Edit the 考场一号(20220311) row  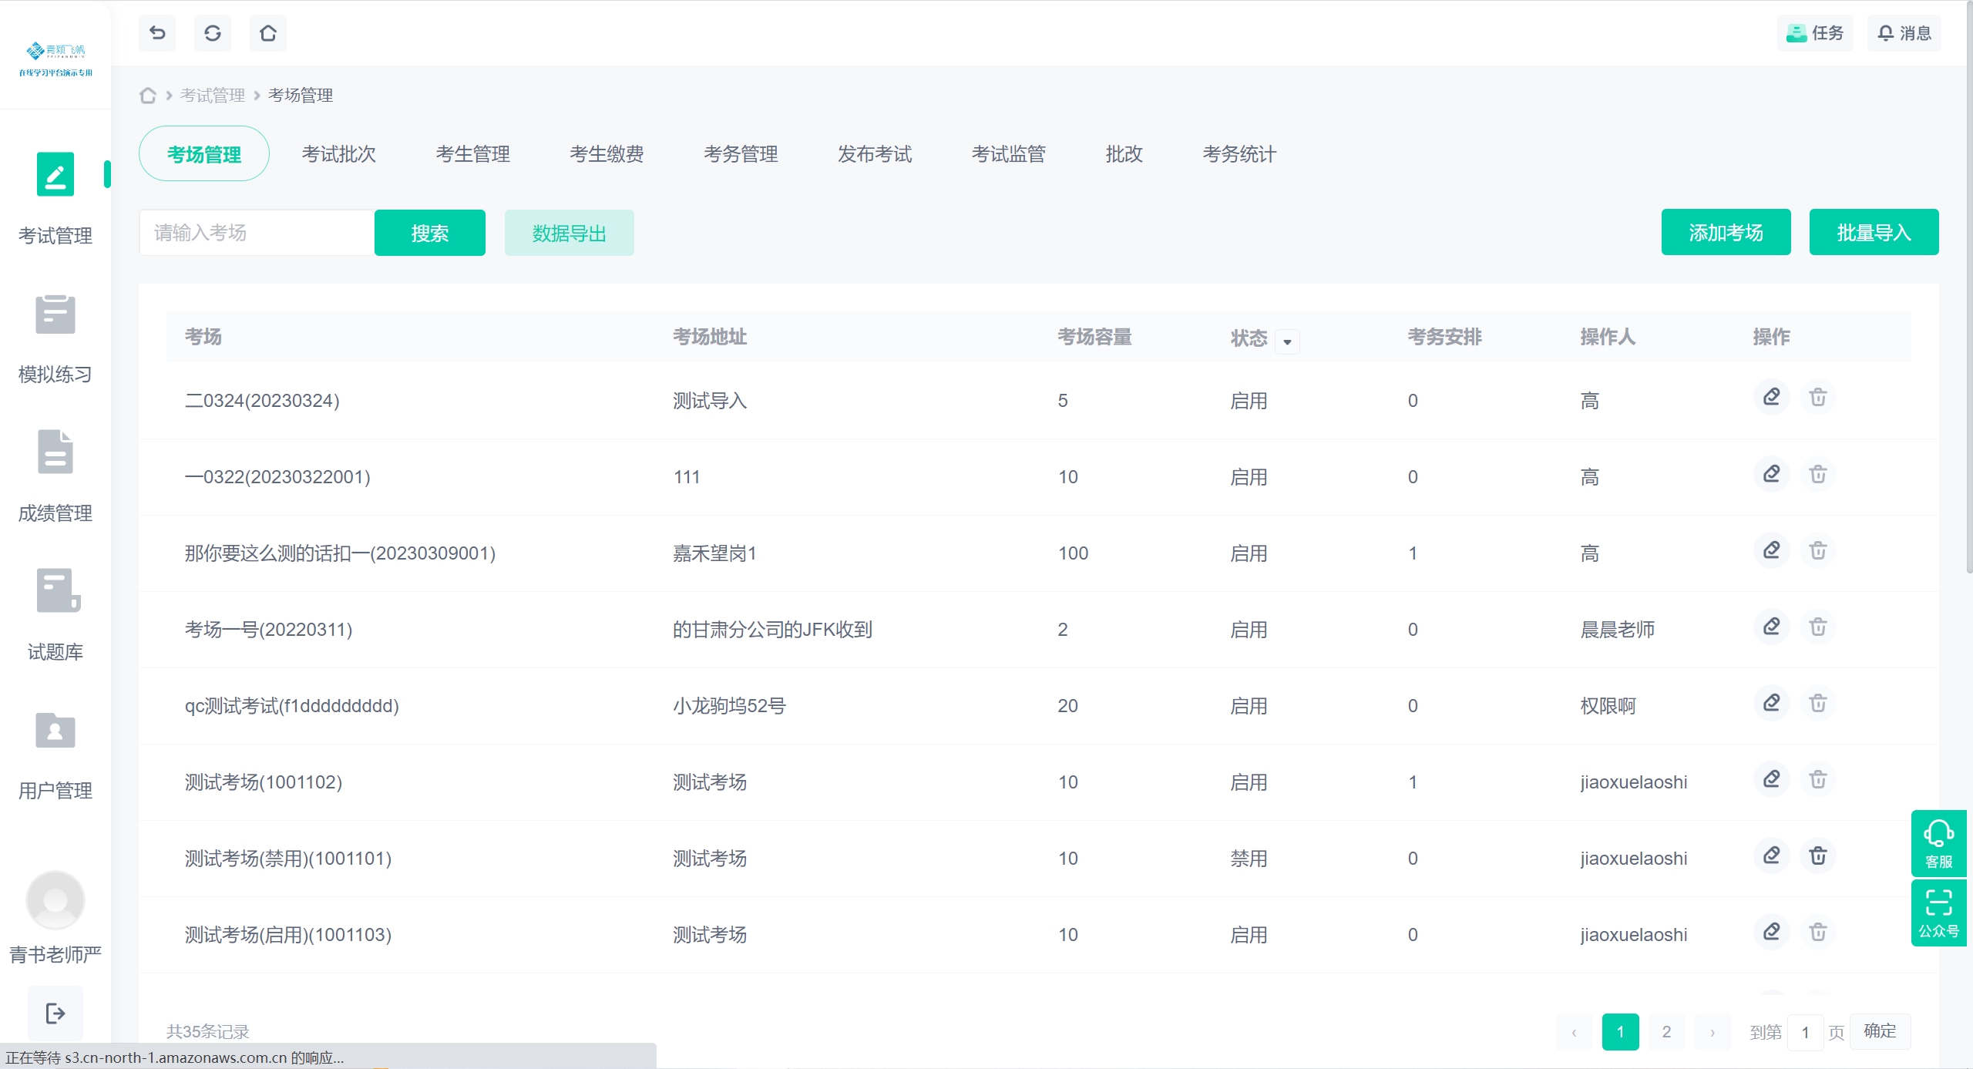click(1772, 627)
